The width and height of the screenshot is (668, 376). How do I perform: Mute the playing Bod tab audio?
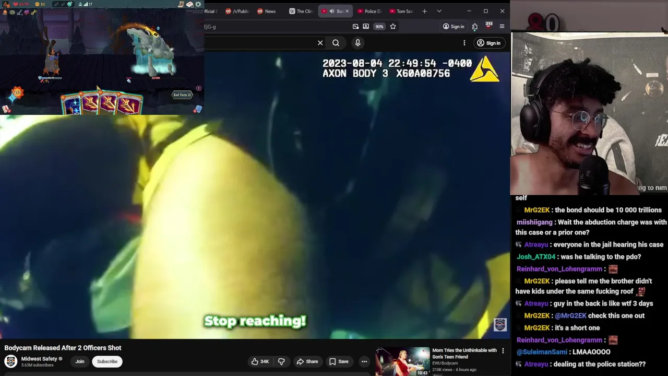coord(331,11)
